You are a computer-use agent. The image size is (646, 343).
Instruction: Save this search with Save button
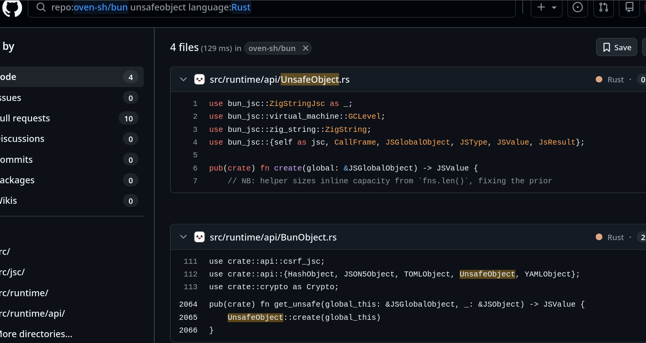pyautogui.click(x=617, y=47)
